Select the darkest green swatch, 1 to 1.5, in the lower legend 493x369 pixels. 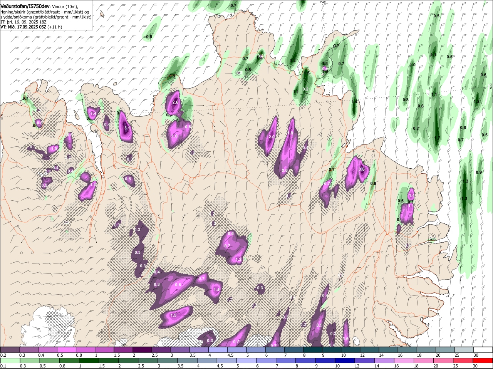(x=90, y=361)
